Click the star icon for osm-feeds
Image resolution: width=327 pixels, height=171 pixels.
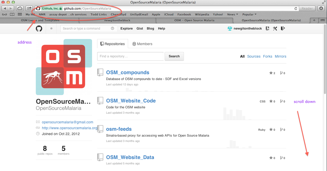(x=271, y=130)
